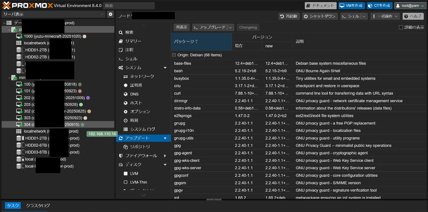Click the node menu scroll-down arrow
The width and height of the screenshot is (428, 212).
[143, 195]
